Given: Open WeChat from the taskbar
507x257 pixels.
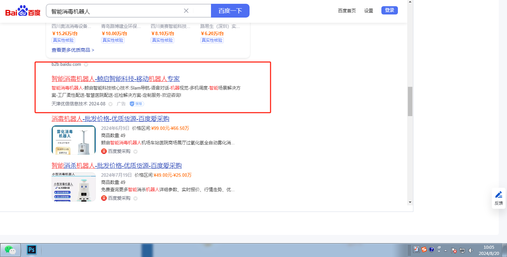Looking at the screenshot, I should coord(10,250).
